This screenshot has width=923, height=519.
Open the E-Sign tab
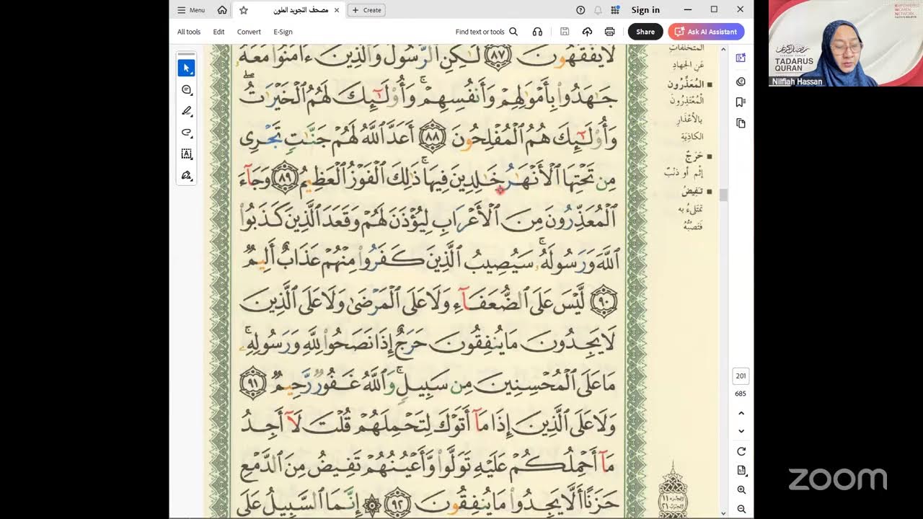(283, 32)
